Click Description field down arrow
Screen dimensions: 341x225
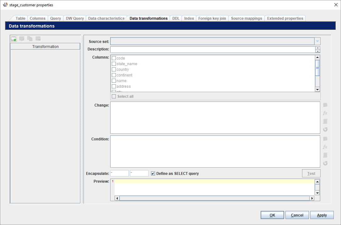pyautogui.click(x=318, y=51)
